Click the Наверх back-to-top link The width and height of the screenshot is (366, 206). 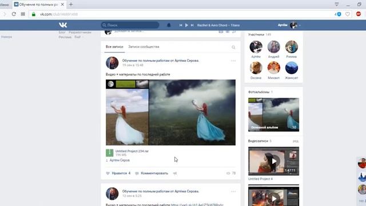click(x=6, y=37)
